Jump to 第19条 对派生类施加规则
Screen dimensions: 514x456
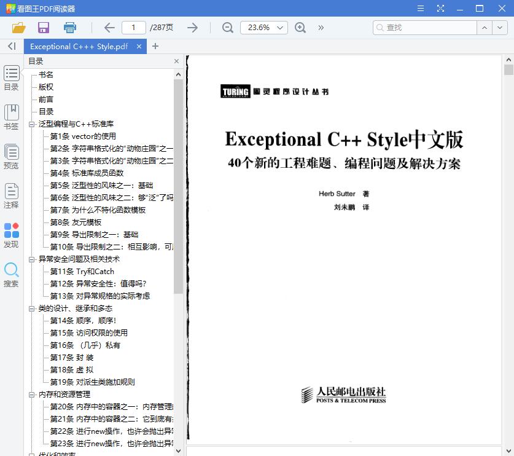click(93, 382)
